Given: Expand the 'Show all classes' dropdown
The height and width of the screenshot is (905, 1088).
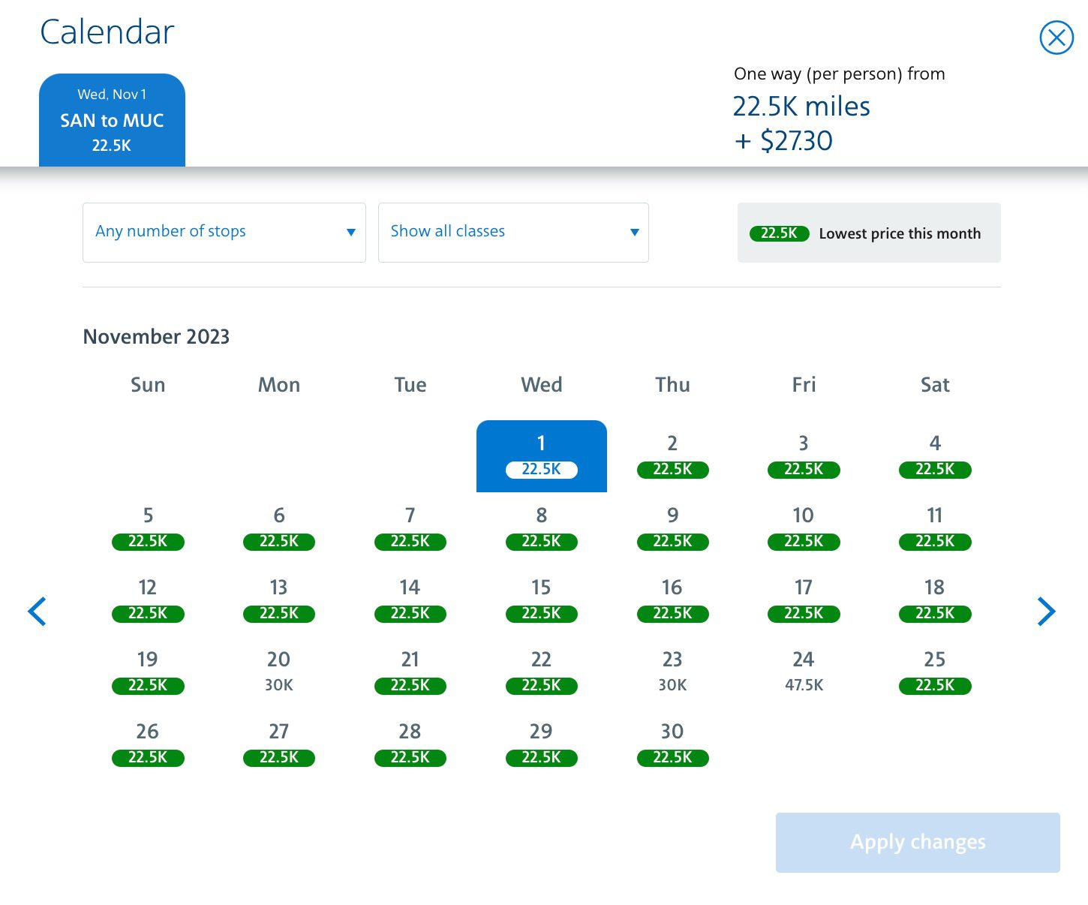Looking at the screenshot, I should coord(513,233).
